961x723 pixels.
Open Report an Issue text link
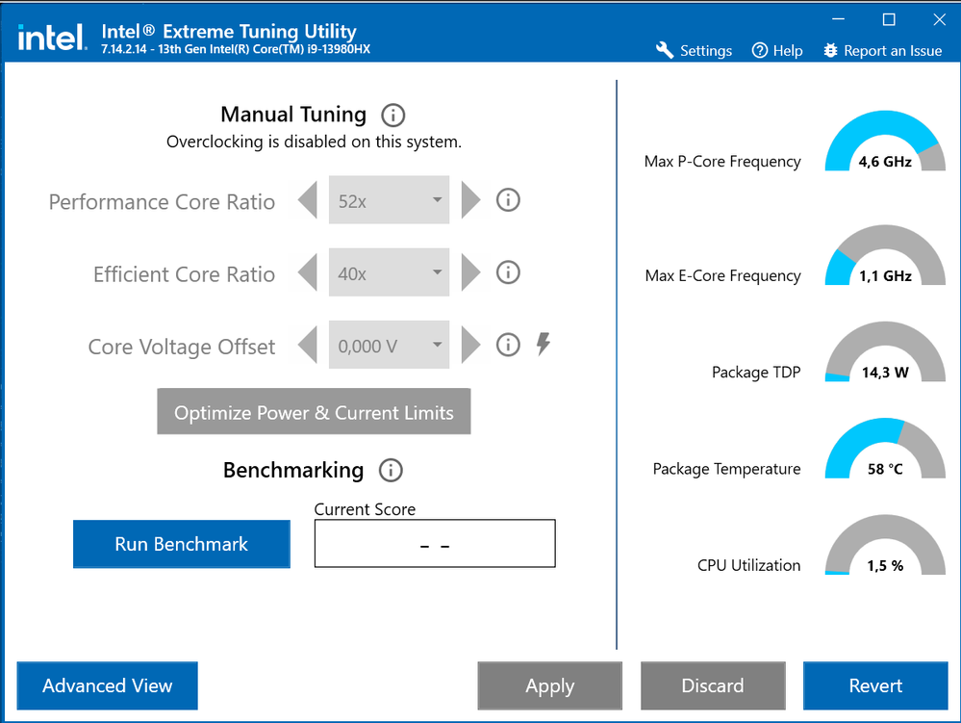(x=893, y=51)
